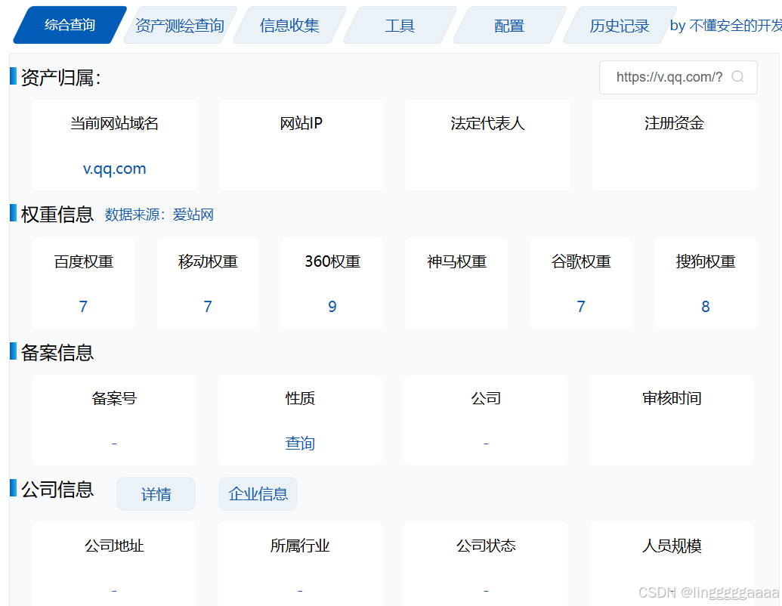
Task: Click 查询 under the 性质 field
Action: [x=300, y=443]
